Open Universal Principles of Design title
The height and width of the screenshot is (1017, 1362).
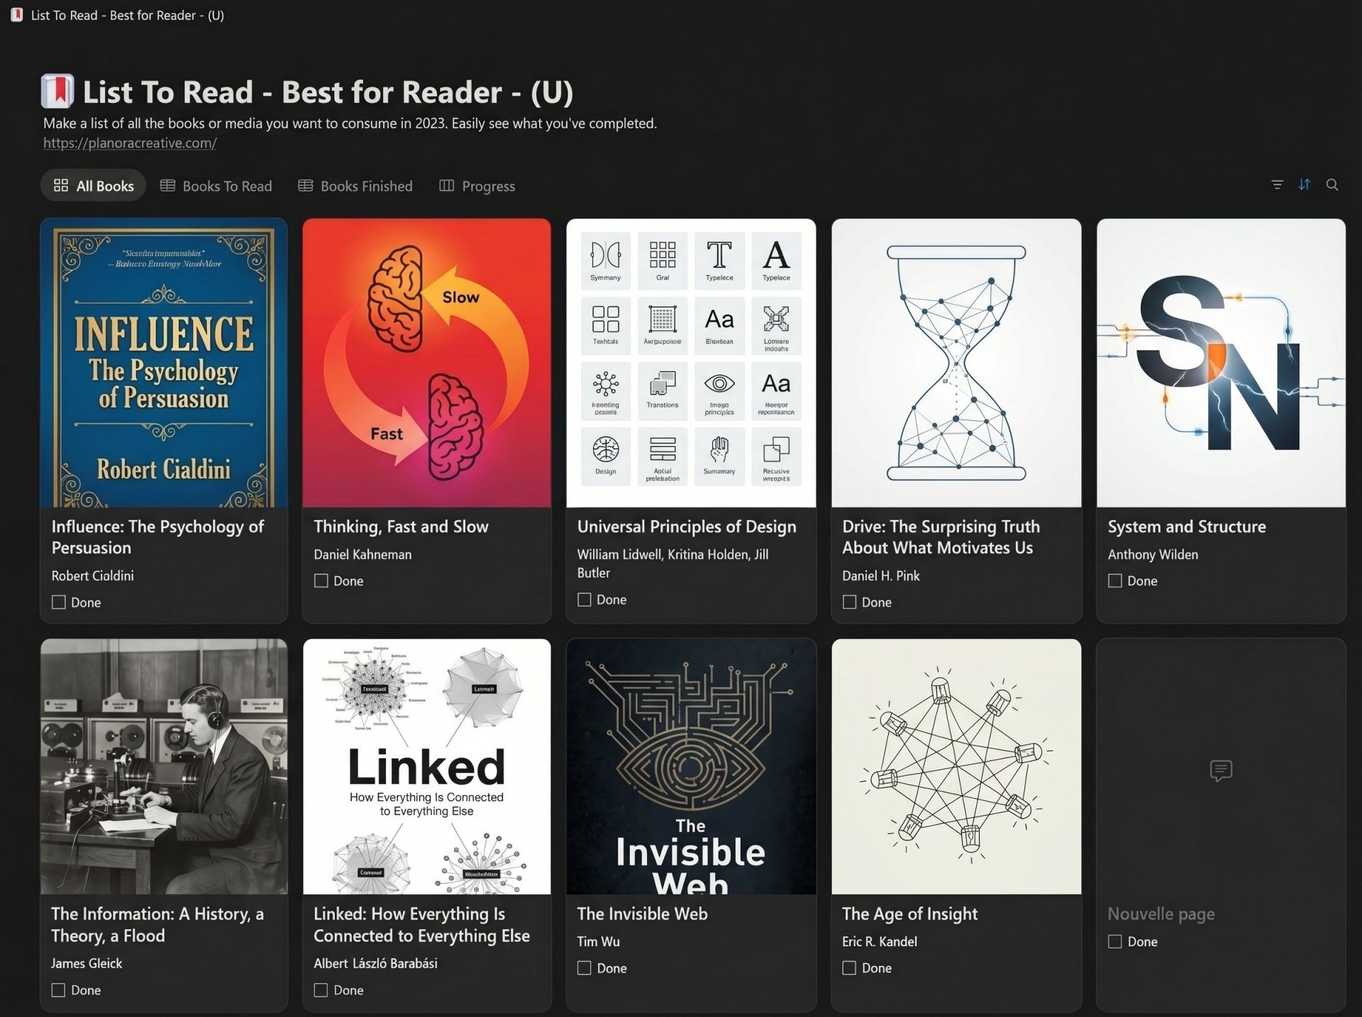point(686,527)
